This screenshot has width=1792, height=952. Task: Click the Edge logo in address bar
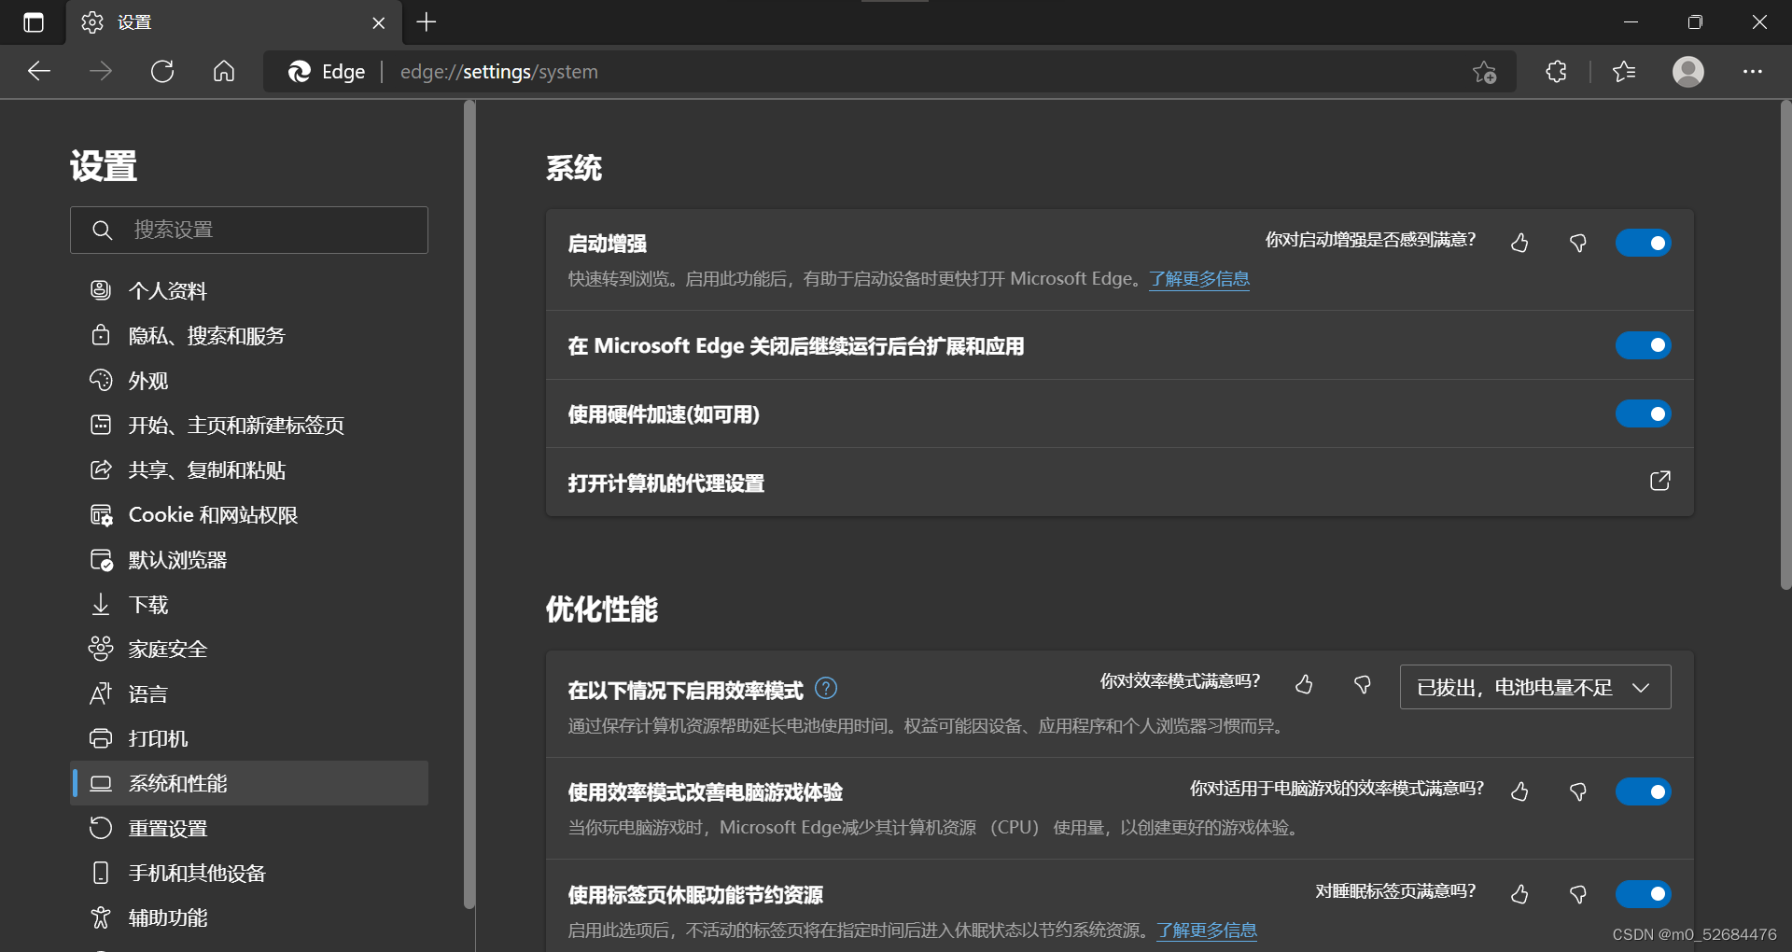point(300,72)
